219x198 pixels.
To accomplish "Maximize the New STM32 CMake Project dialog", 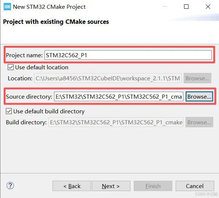I will tap(186, 7).
